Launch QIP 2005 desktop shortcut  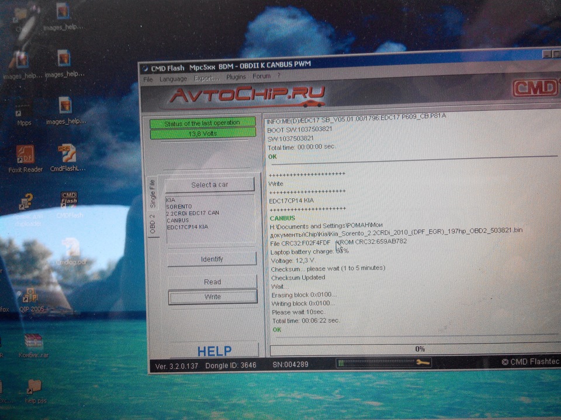tap(32, 300)
